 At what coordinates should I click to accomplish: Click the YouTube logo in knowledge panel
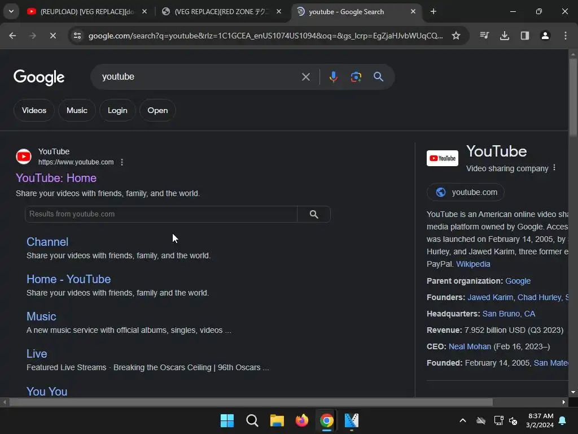(443, 158)
